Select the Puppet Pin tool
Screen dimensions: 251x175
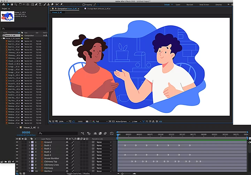pyautogui.click(x=61, y=5)
